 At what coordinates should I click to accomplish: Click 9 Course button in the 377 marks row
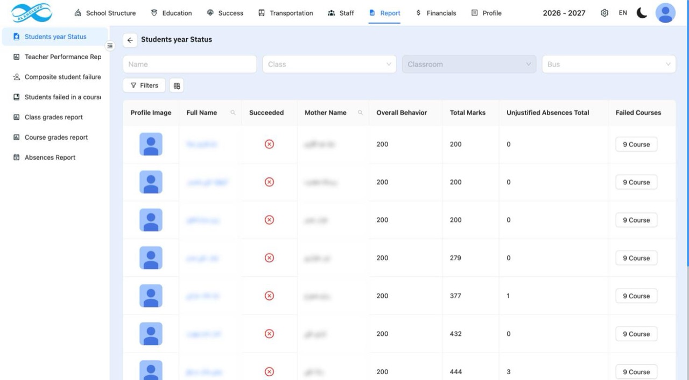(636, 296)
